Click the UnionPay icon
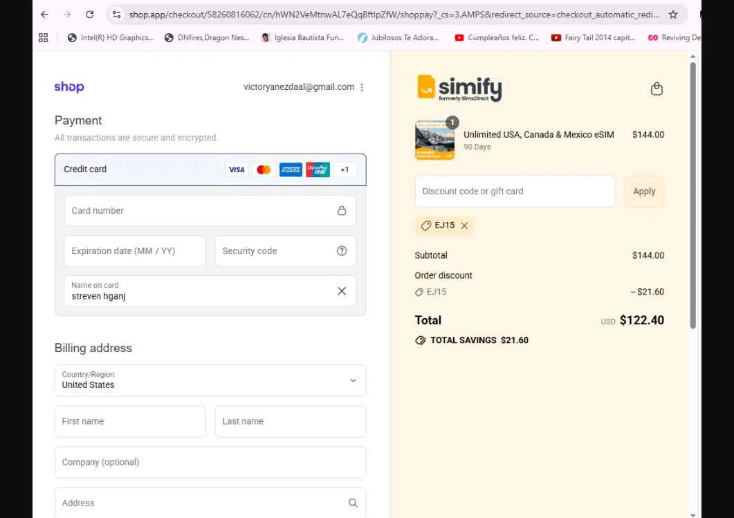This screenshot has width=734, height=518. click(x=318, y=169)
